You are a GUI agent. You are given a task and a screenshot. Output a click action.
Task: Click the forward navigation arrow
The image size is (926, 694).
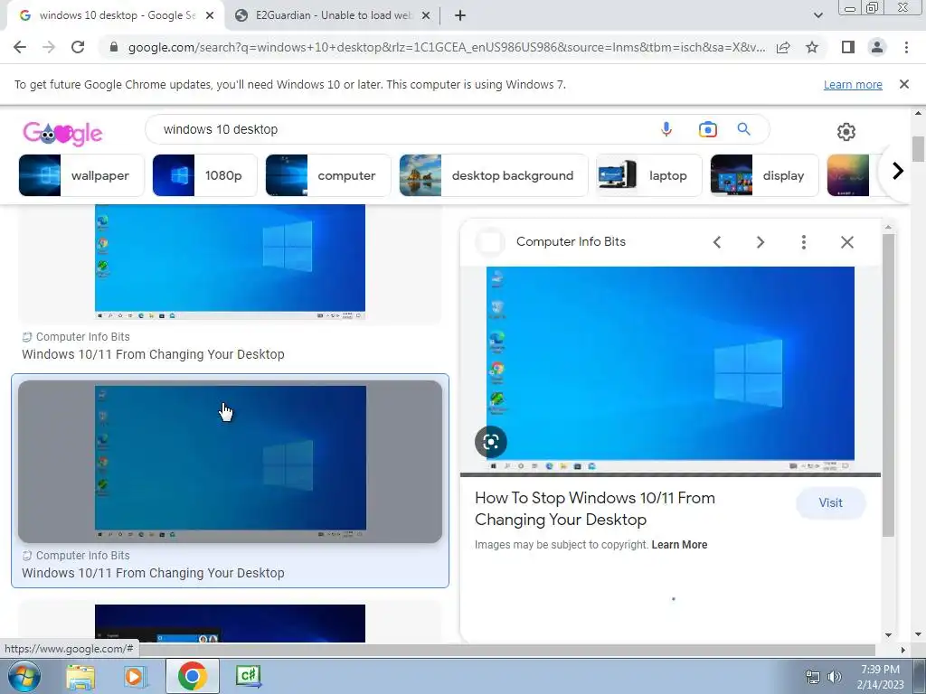[x=49, y=47]
